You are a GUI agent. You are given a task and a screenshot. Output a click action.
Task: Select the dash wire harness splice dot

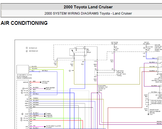coord(97,93)
